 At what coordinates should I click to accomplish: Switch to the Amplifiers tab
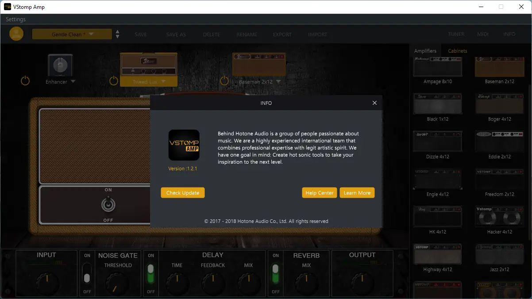pos(425,51)
